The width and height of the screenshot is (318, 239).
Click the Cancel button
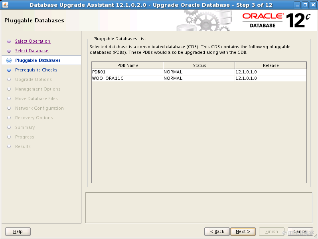coord(300,231)
